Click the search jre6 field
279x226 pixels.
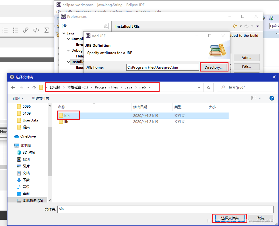click(x=246, y=87)
